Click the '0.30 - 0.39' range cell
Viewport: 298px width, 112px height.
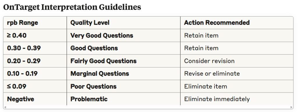35,48
